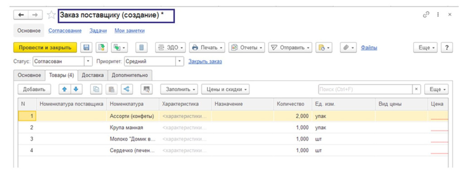The image size is (464, 176).
Task: Close the document window with X
Action: (x=450, y=14)
